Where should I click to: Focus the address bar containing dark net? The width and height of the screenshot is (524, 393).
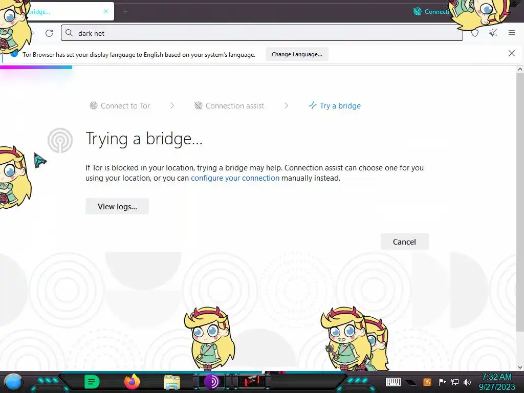coord(262,33)
